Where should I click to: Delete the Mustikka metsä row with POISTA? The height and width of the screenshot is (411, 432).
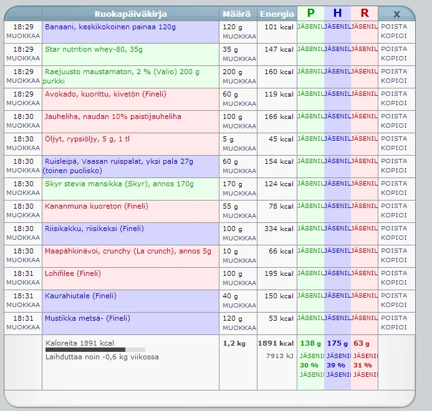pyautogui.click(x=394, y=318)
